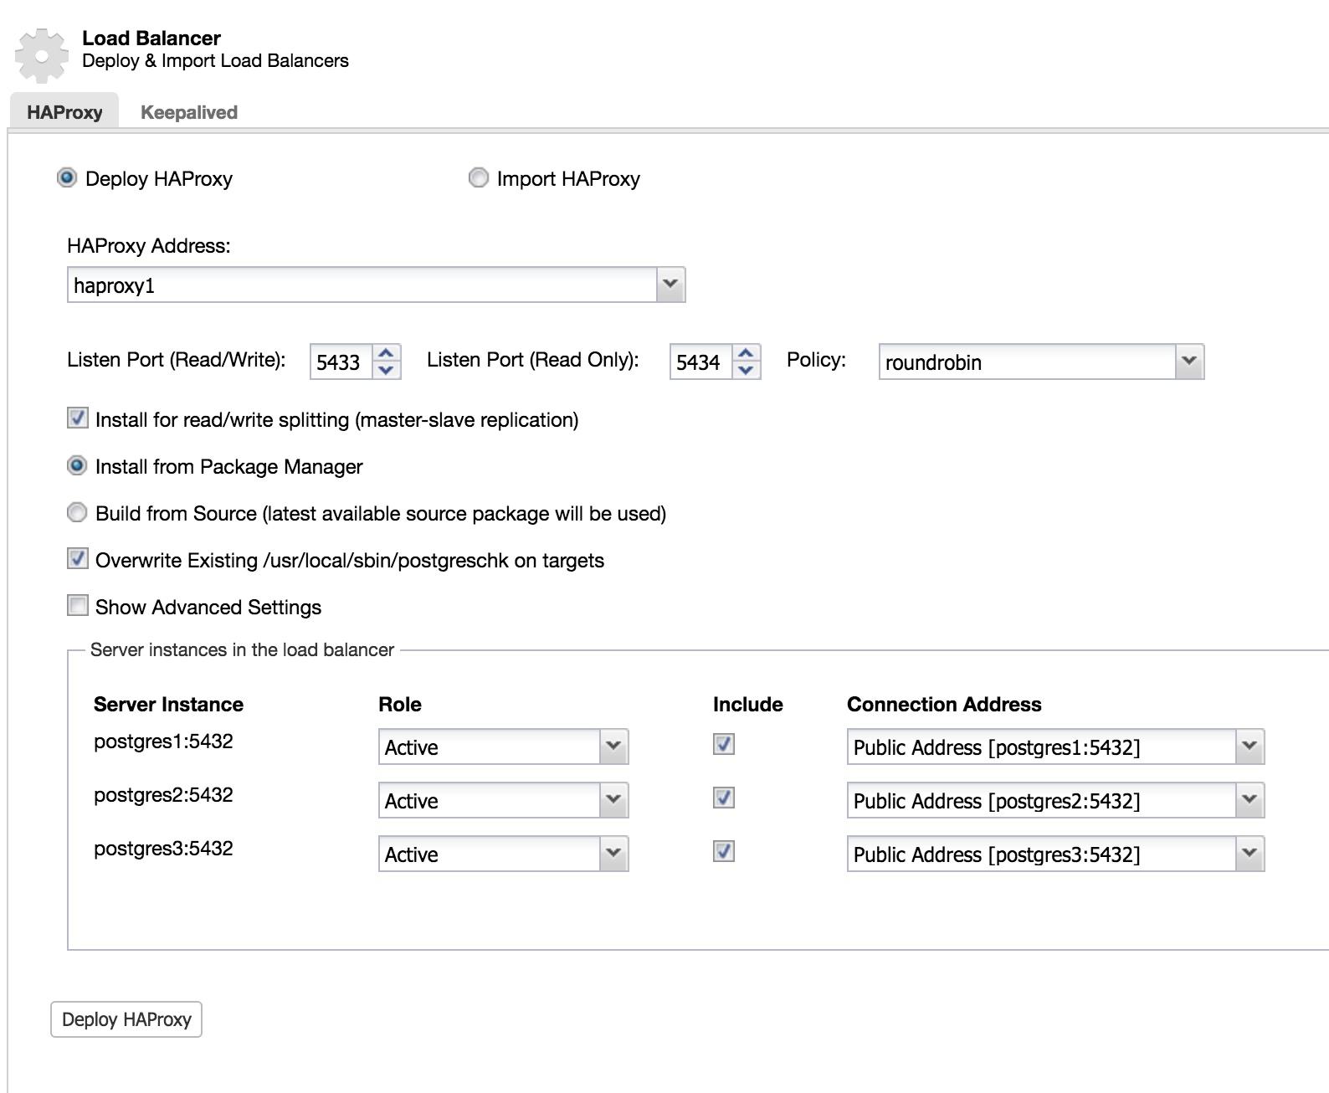1329x1093 pixels.
Task: Click the Read Only listen port field 5434
Action: point(700,362)
